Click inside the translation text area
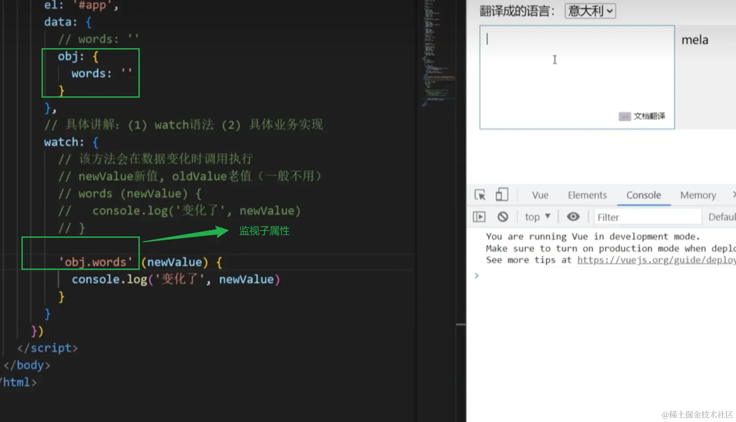The image size is (736, 422). [577, 77]
